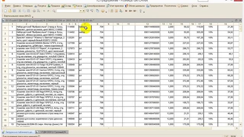244x137 pixels.
Task: Select column 7 header in spreadsheet
Action: tap(85, 24)
